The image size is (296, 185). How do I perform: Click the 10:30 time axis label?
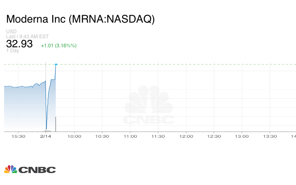click(x=102, y=136)
